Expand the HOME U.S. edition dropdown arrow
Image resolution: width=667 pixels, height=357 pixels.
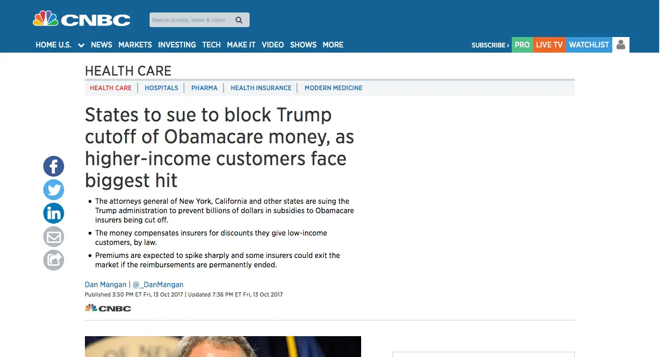click(81, 45)
